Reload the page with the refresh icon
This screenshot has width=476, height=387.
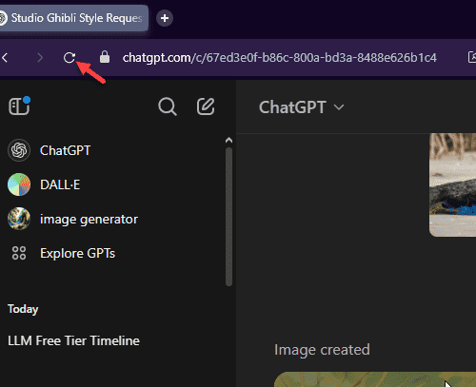pyautogui.click(x=69, y=58)
